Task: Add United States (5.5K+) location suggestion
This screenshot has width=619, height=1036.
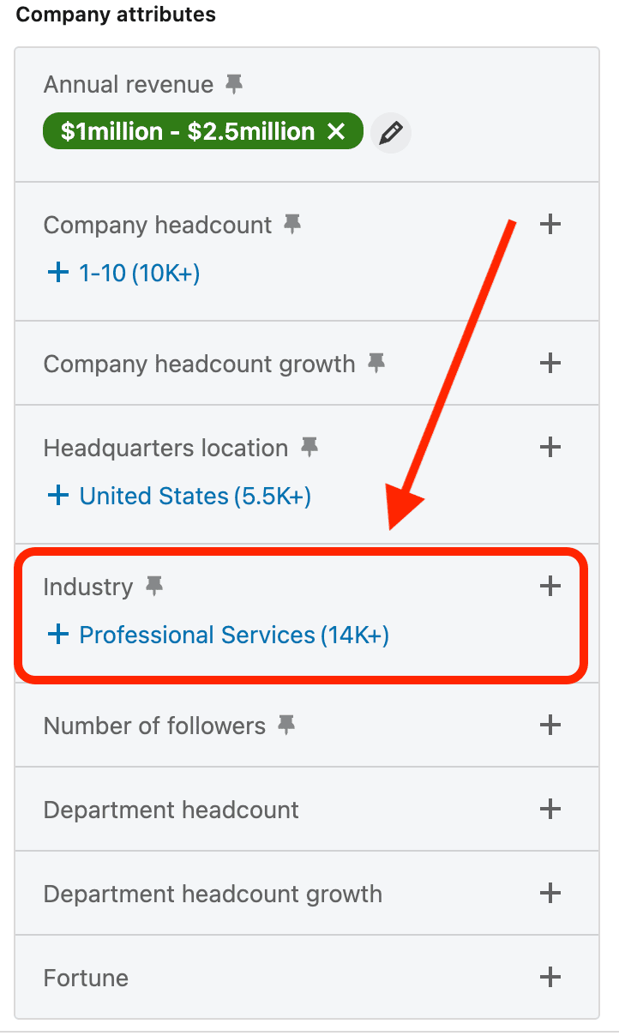Action: click(179, 496)
